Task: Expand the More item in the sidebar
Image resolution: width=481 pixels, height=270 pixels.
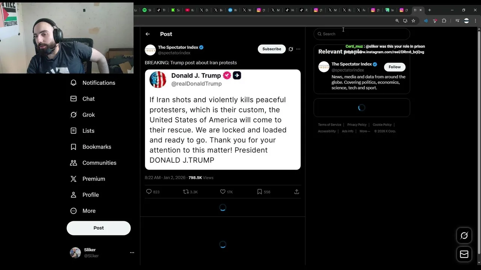Action: (x=89, y=211)
